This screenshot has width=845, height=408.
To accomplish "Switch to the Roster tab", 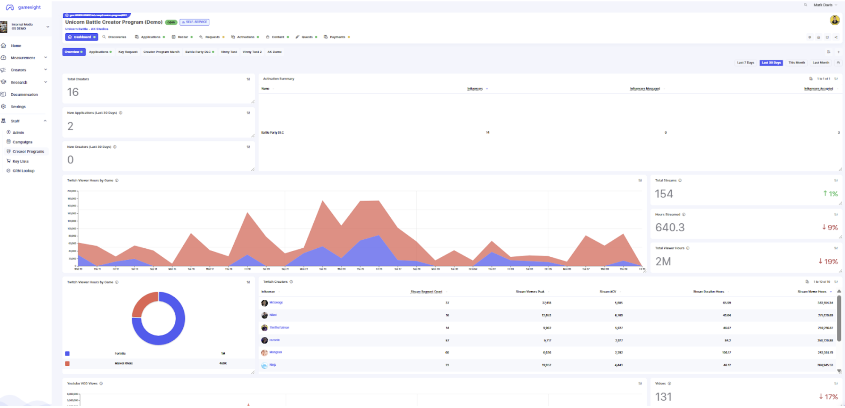I will pos(183,37).
